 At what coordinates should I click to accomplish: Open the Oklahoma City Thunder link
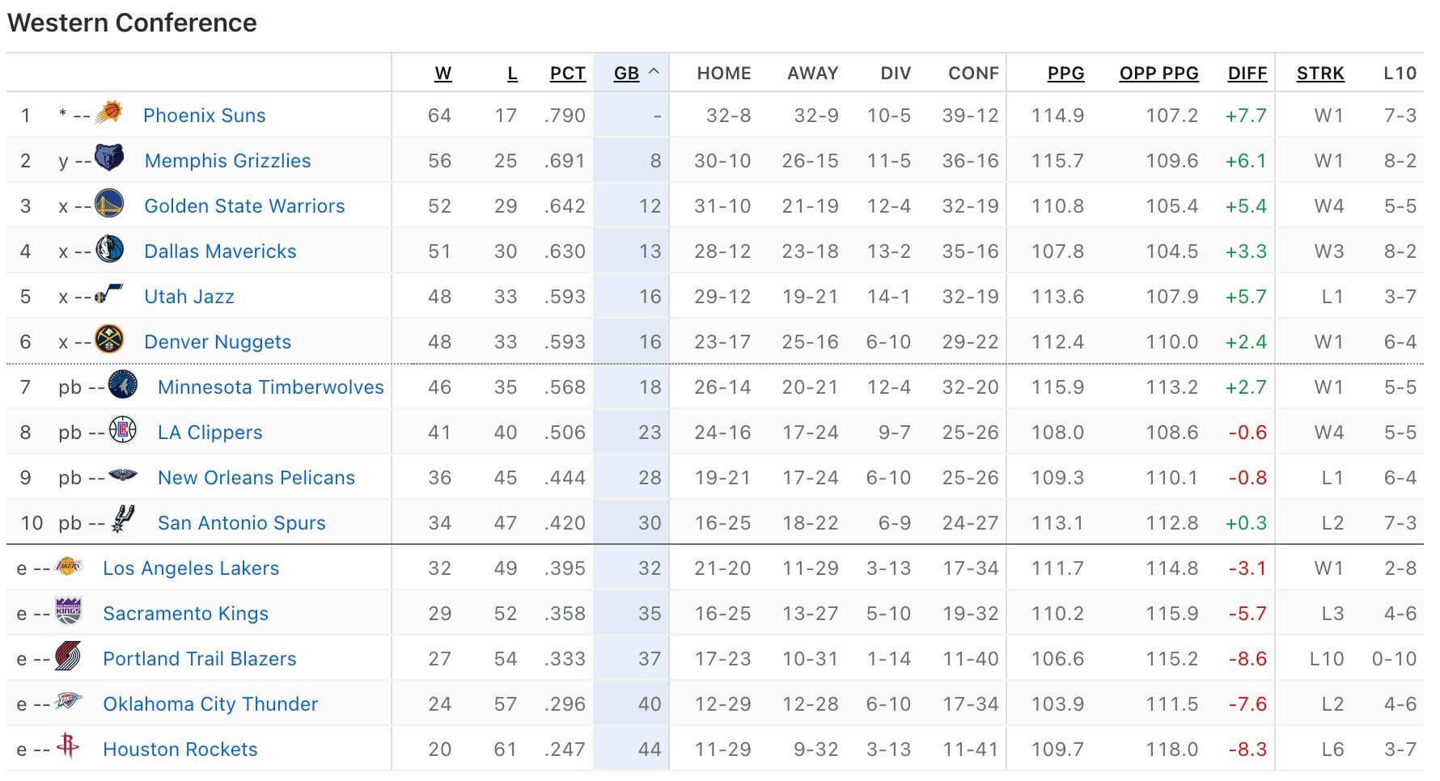pyautogui.click(x=210, y=704)
